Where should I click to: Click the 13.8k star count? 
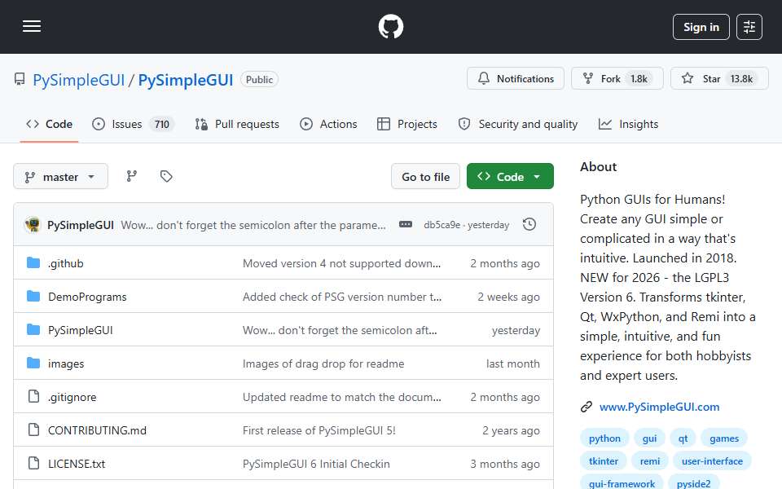point(741,78)
